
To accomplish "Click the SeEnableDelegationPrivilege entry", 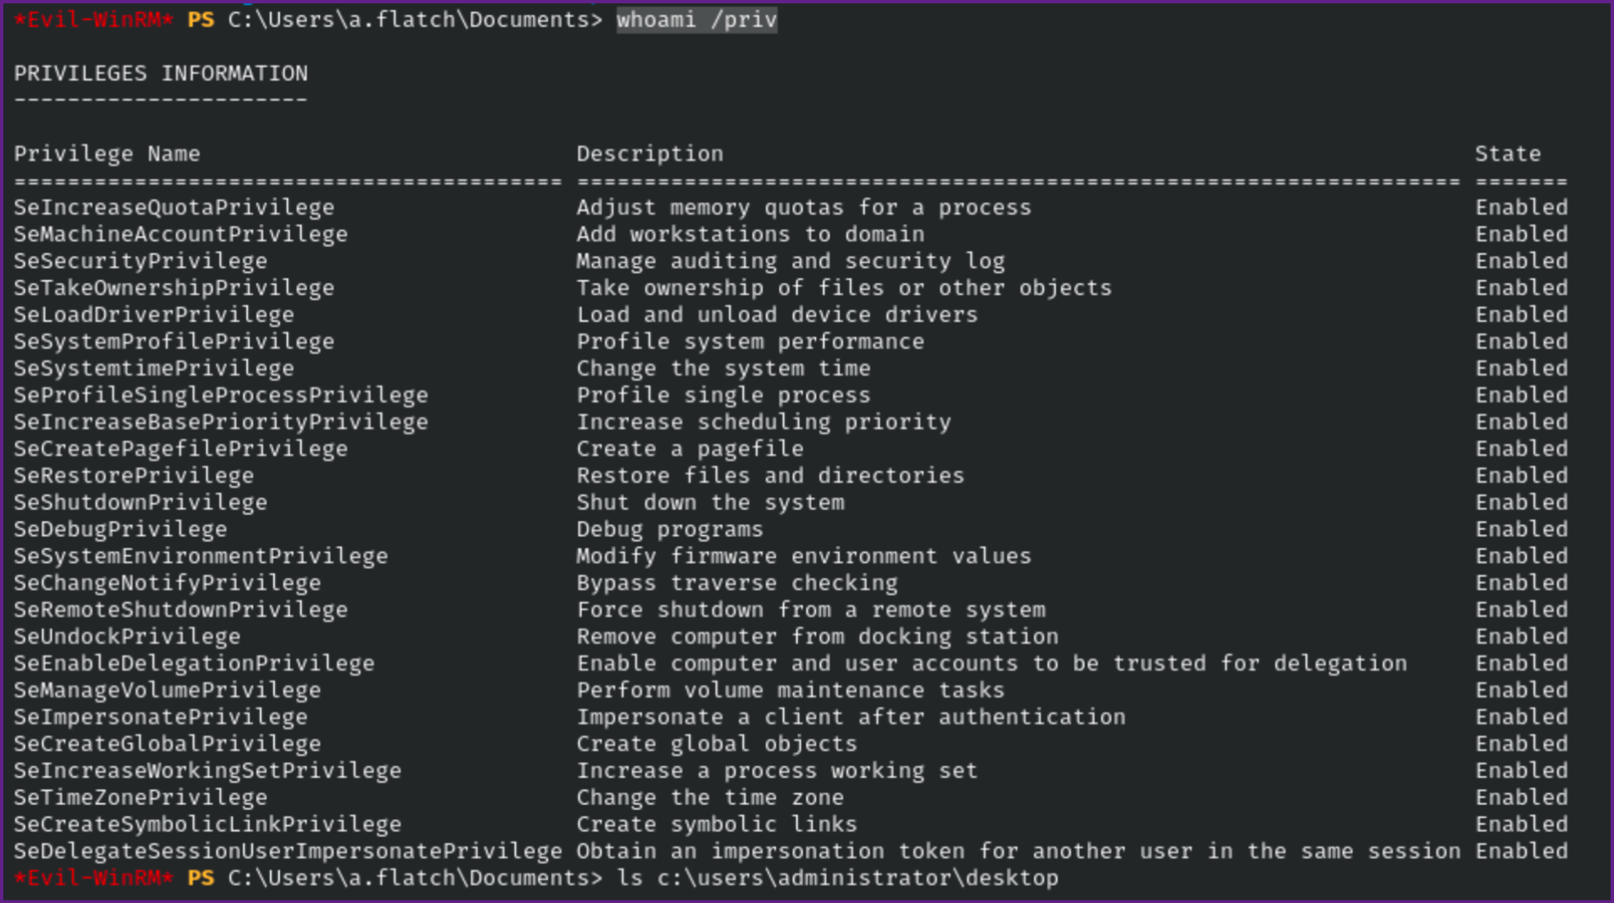I will point(194,663).
